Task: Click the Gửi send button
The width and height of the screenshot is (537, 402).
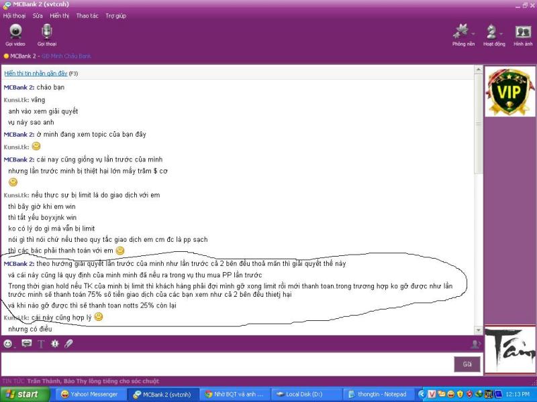Action: click(x=467, y=364)
